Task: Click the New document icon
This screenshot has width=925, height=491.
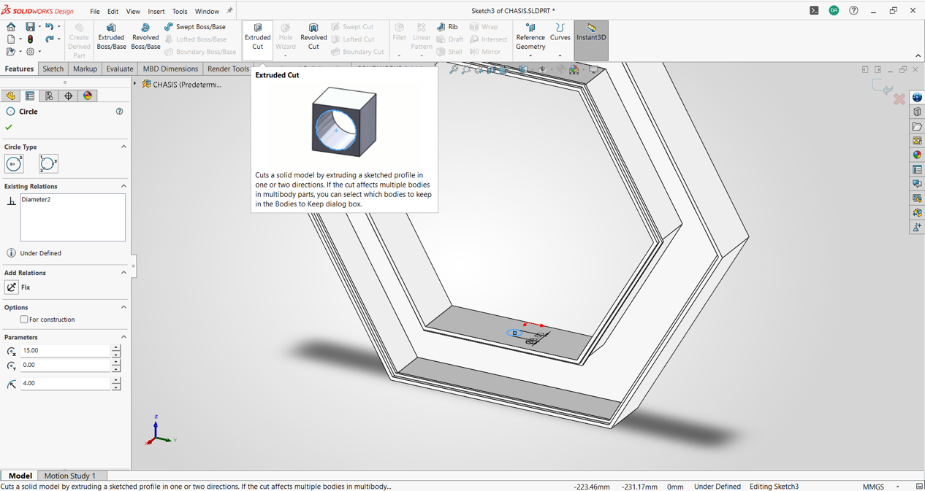Action: tap(10, 39)
